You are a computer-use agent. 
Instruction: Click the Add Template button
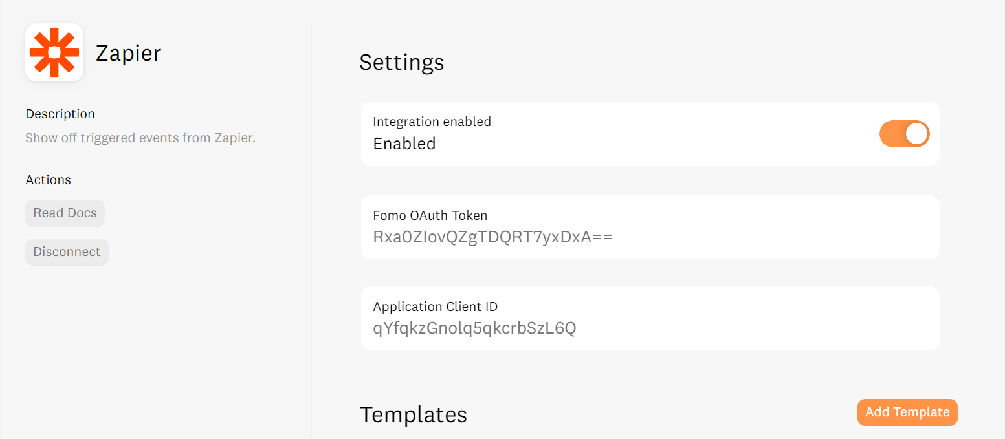[x=907, y=412]
